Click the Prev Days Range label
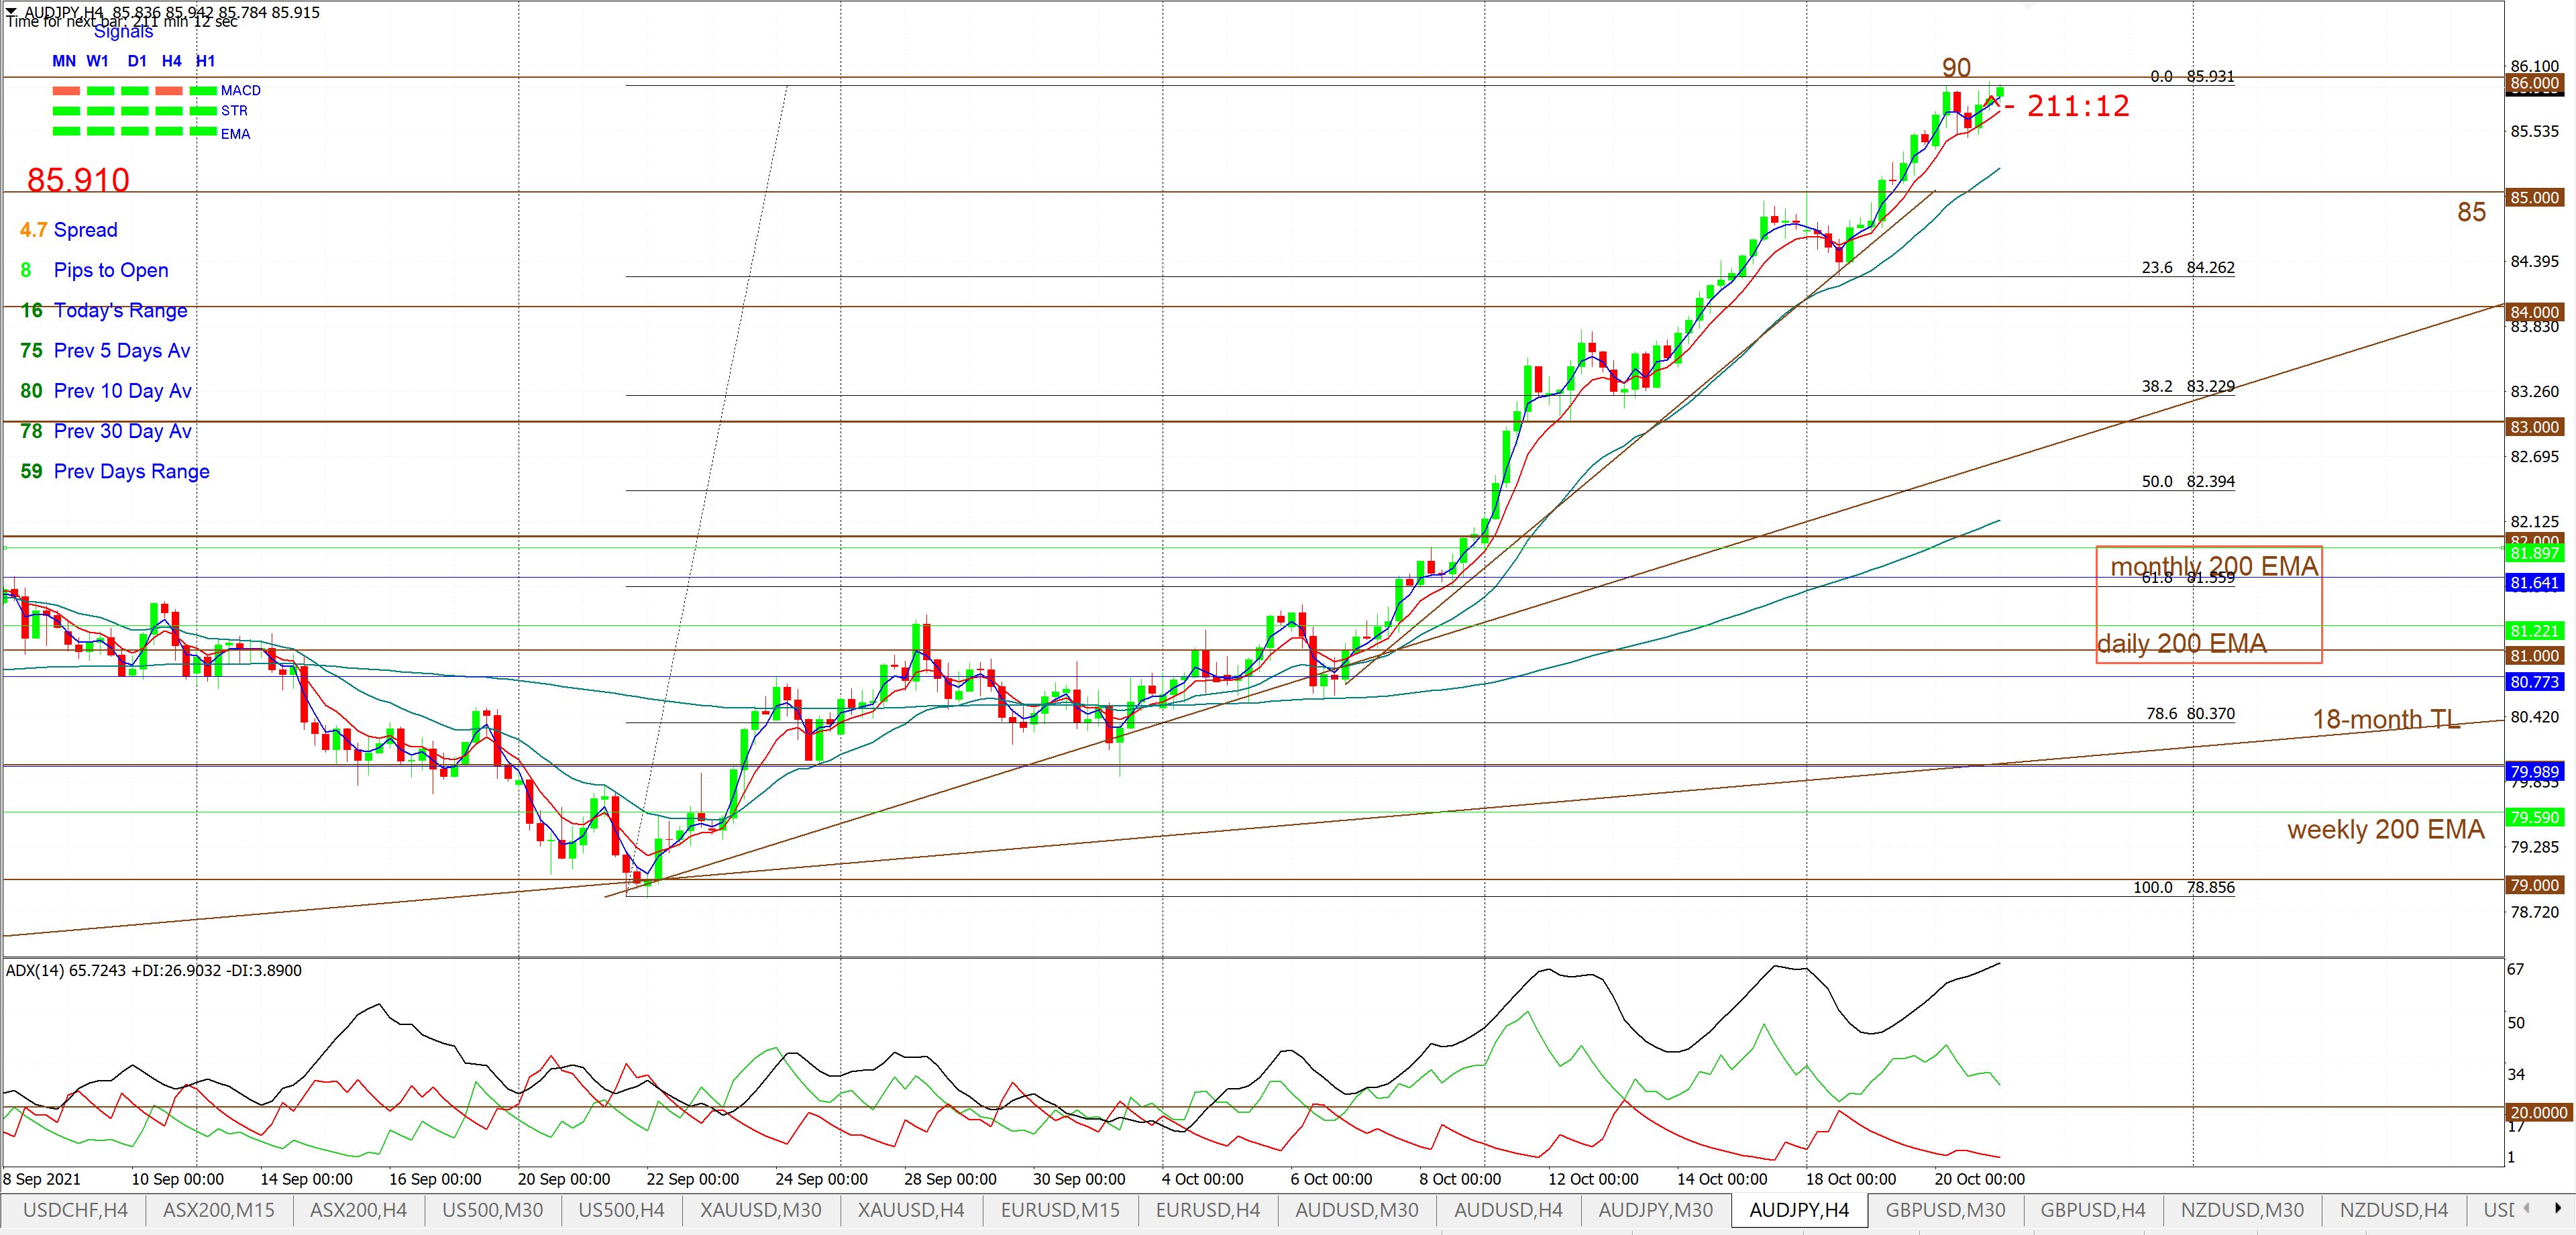This screenshot has width=2576, height=1235. coord(132,472)
